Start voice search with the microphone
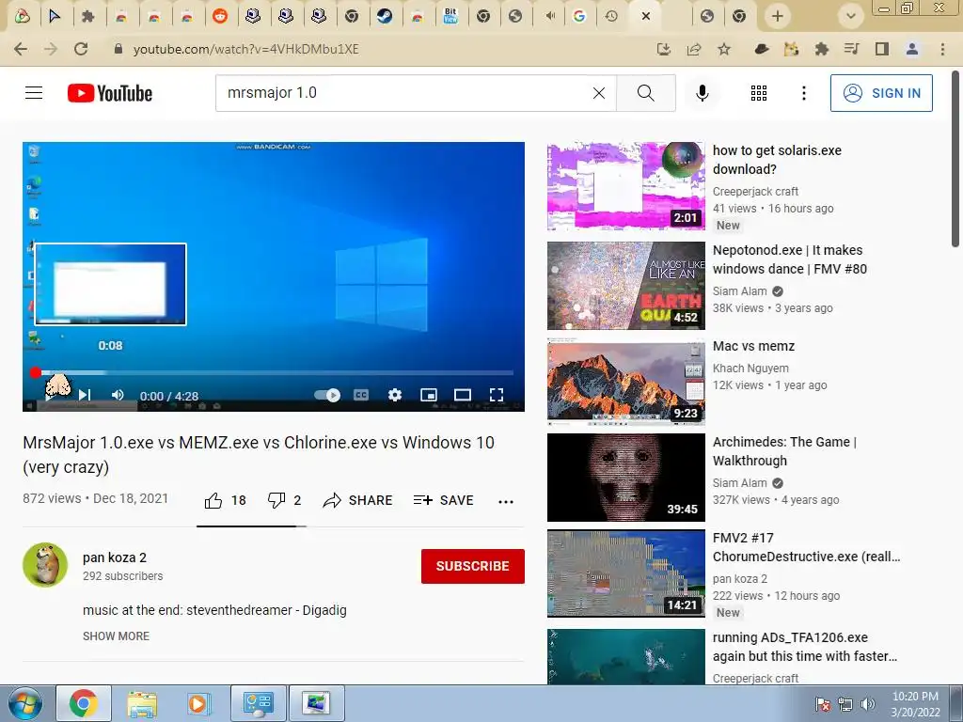The height and width of the screenshot is (722, 963). 702,93
